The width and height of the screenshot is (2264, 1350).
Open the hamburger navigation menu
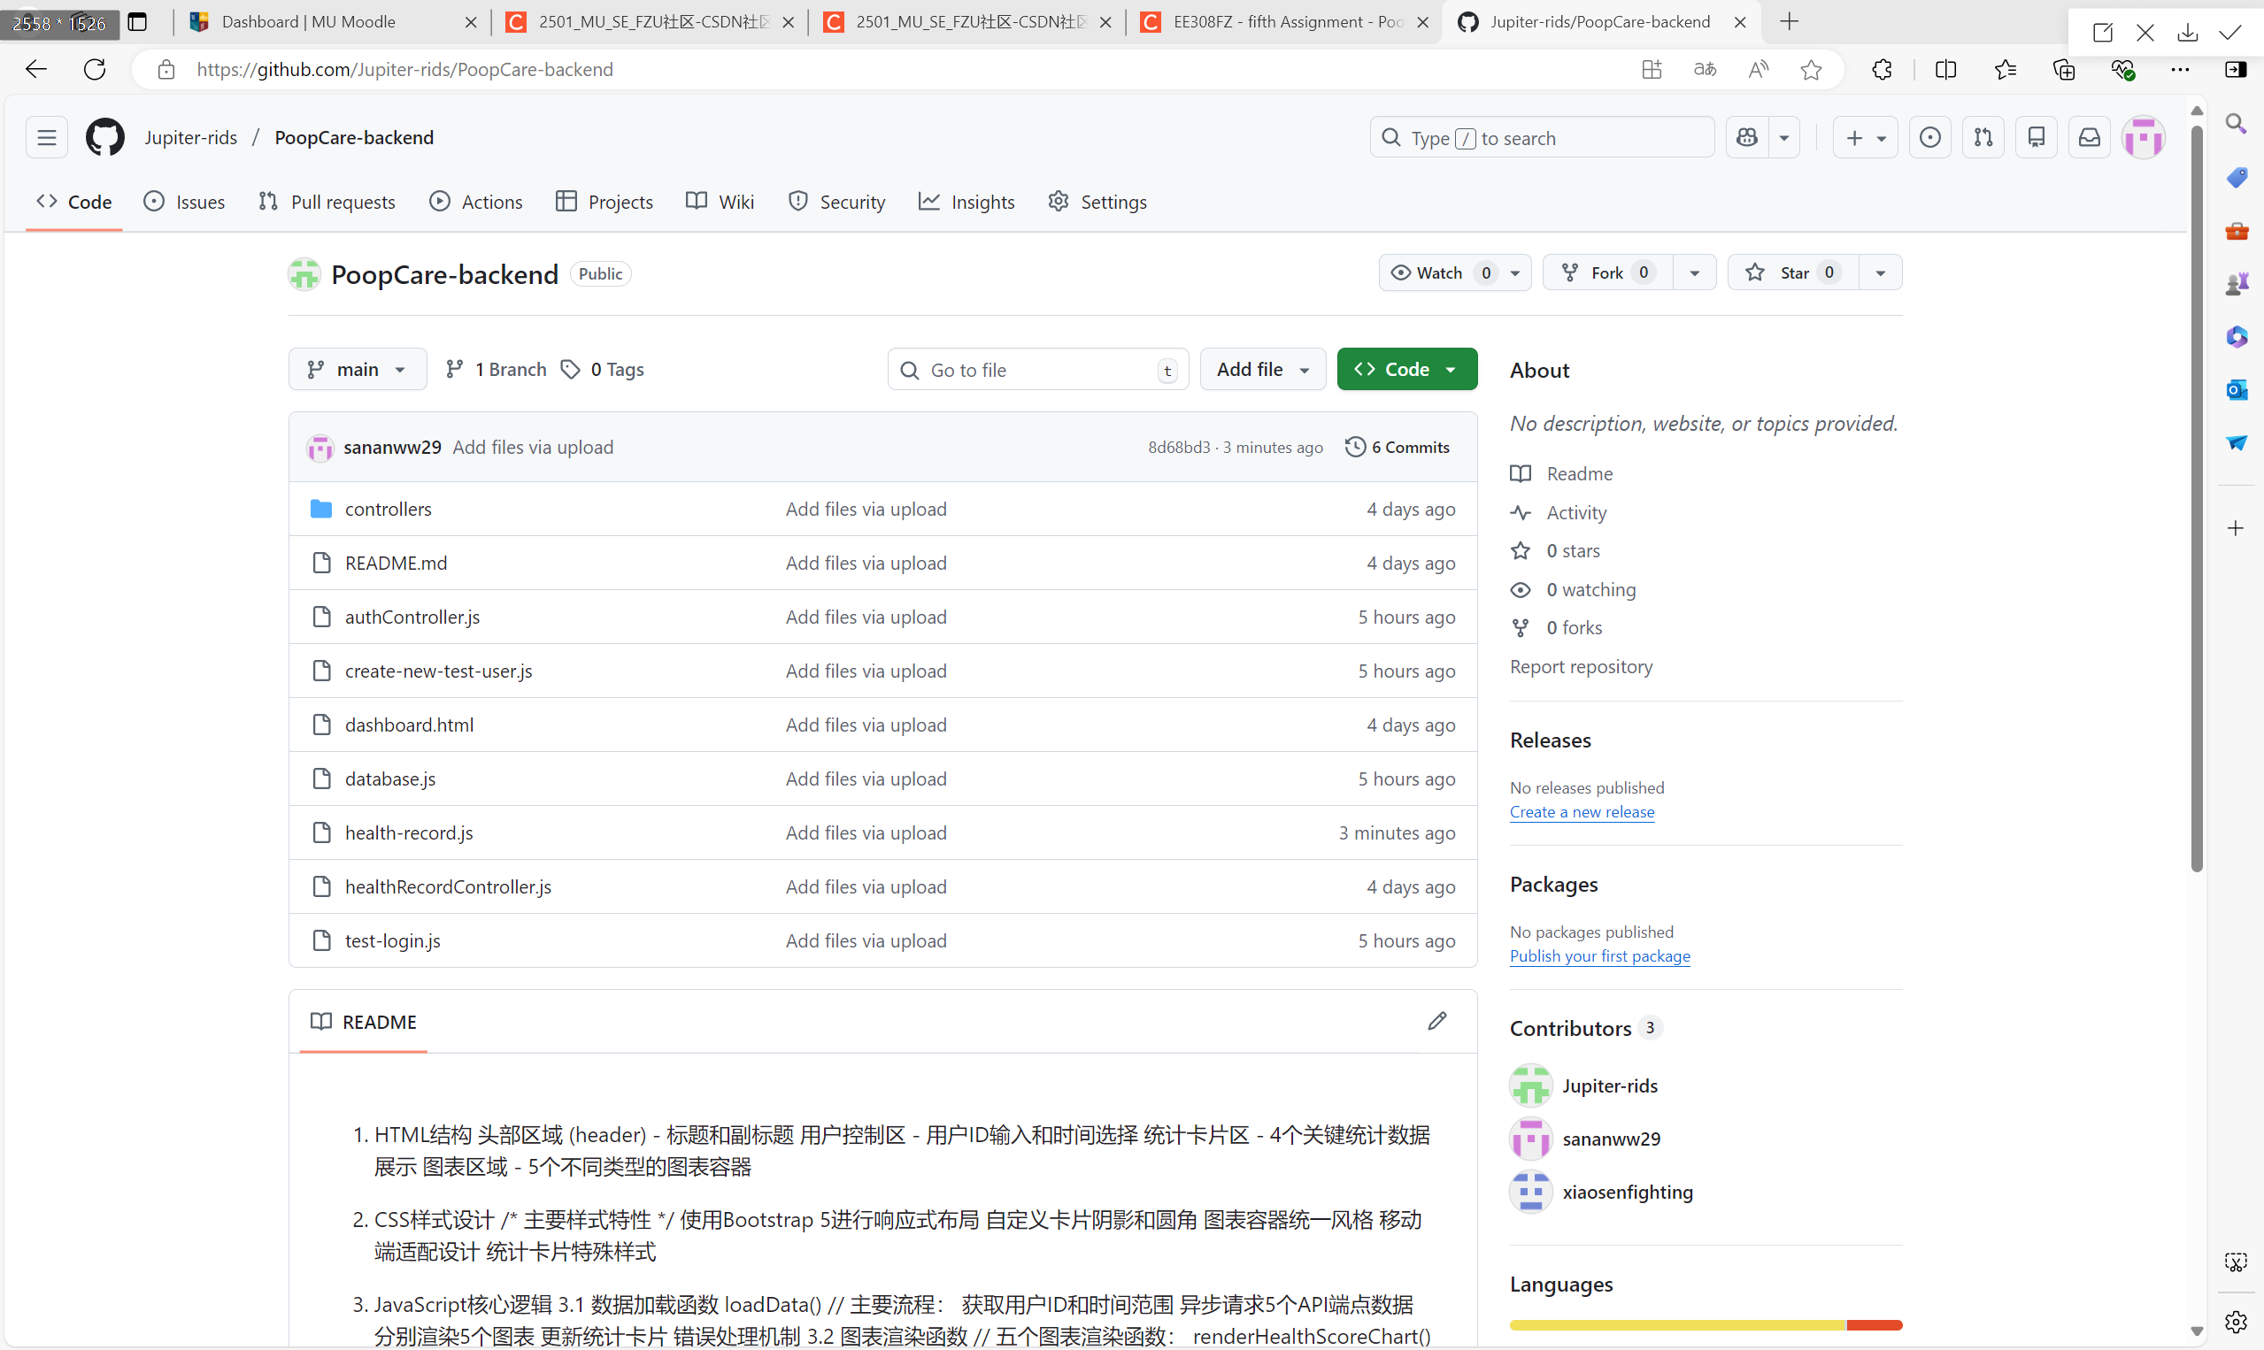tap(46, 137)
